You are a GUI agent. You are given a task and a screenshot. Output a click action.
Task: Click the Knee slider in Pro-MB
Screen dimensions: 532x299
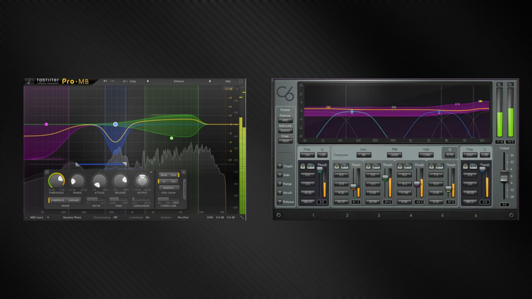(119, 199)
